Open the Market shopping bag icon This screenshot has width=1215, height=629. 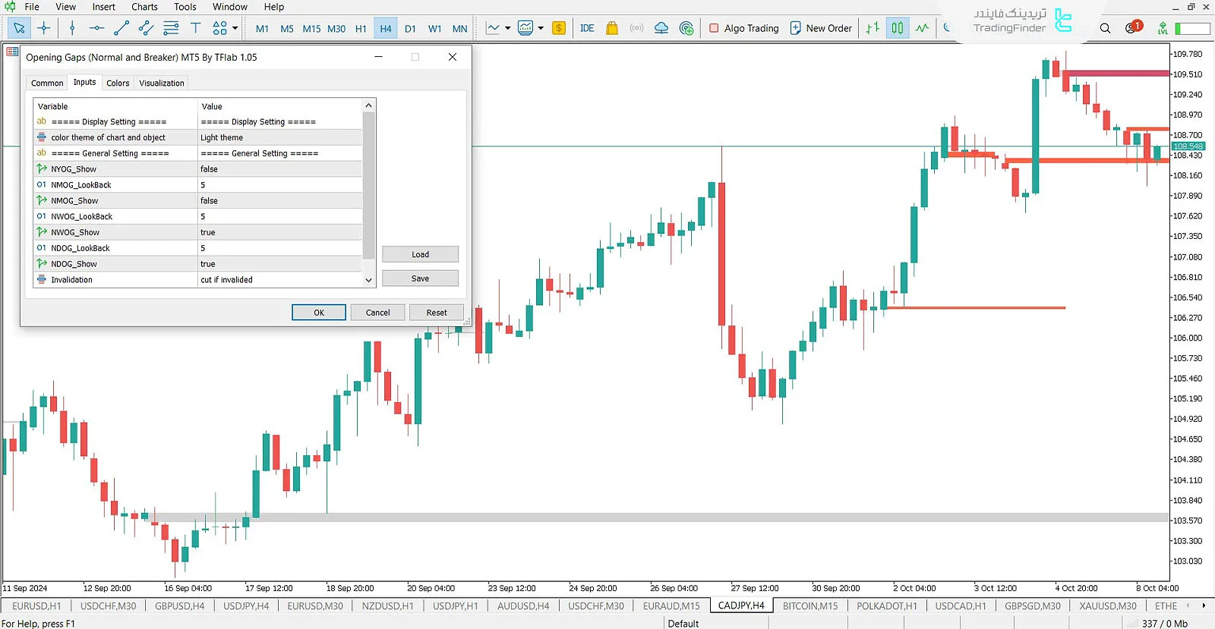pos(612,28)
